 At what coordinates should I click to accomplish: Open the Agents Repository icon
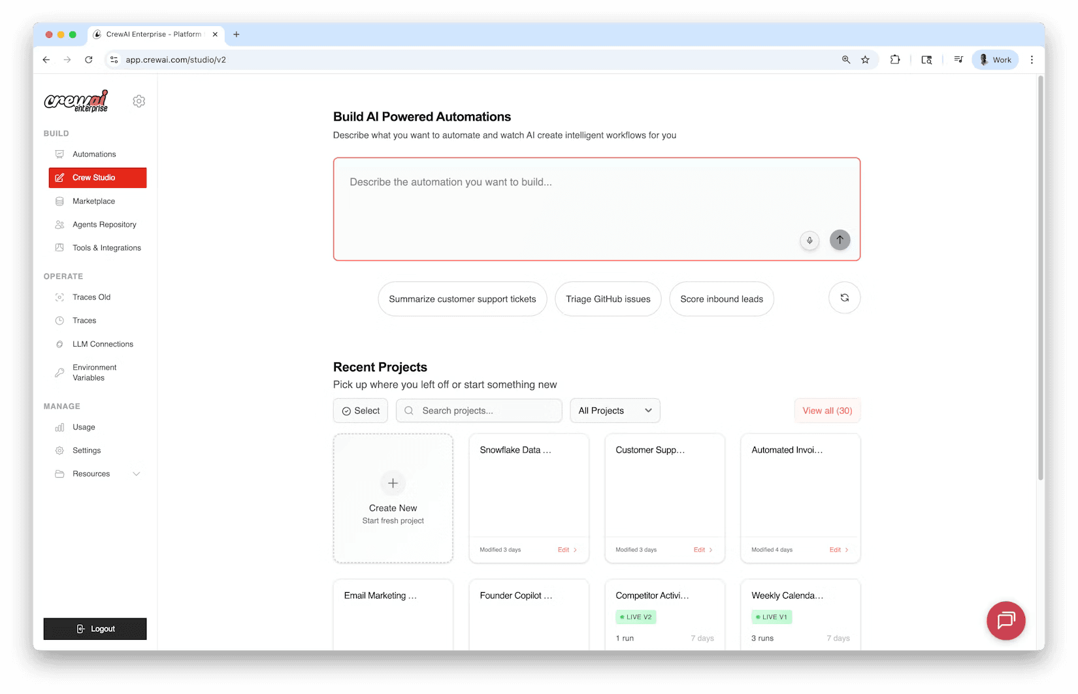[x=59, y=224]
